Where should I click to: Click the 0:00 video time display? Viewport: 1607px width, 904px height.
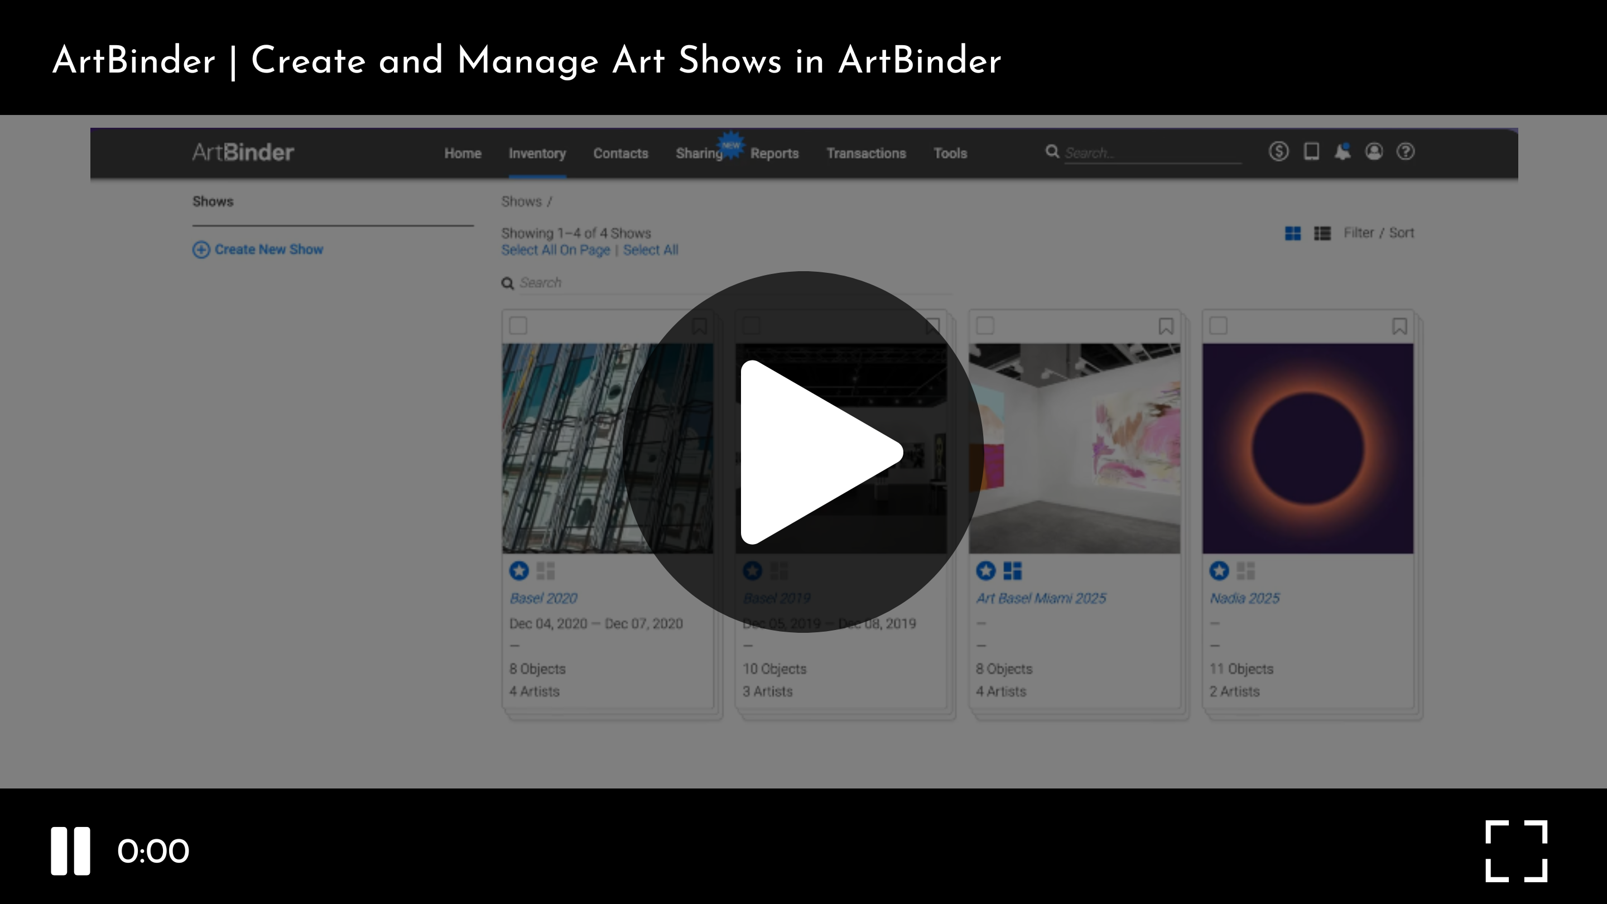(x=153, y=852)
